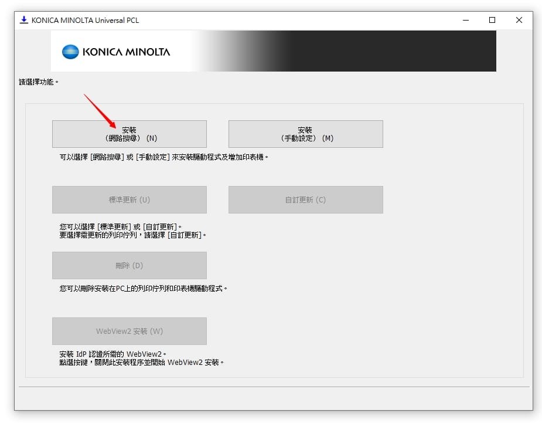The width and height of the screenshot is (542, 423).
Task: Maximize the installer window
Action: (x=492, y=20)
